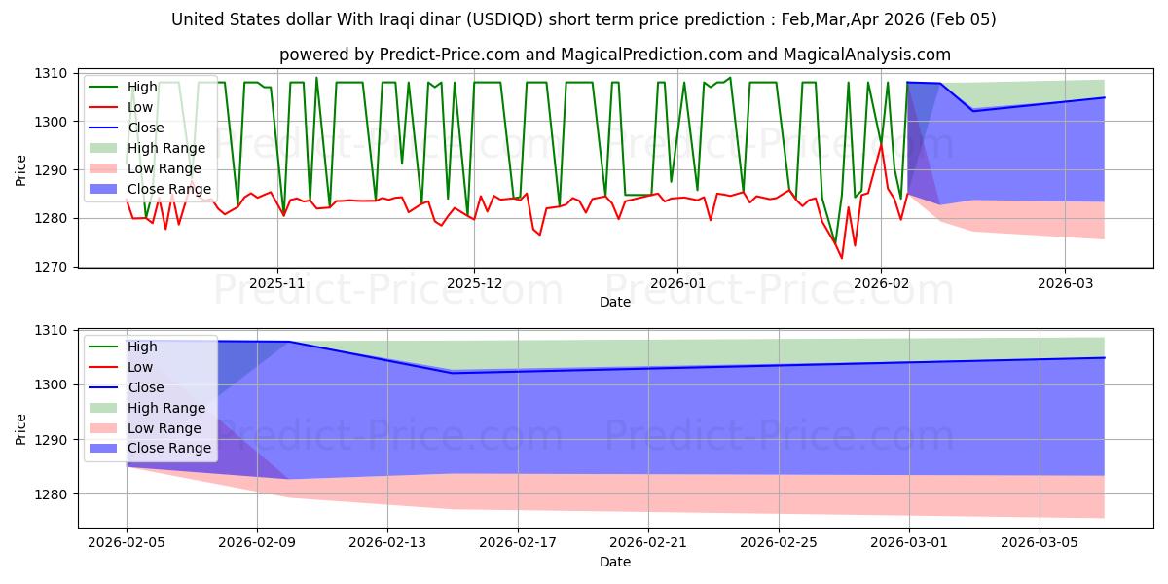The height and width of the screenshot is (584, 1168).
Task: Click the green High line marker in top legend
Action: (x=106, y=88)
